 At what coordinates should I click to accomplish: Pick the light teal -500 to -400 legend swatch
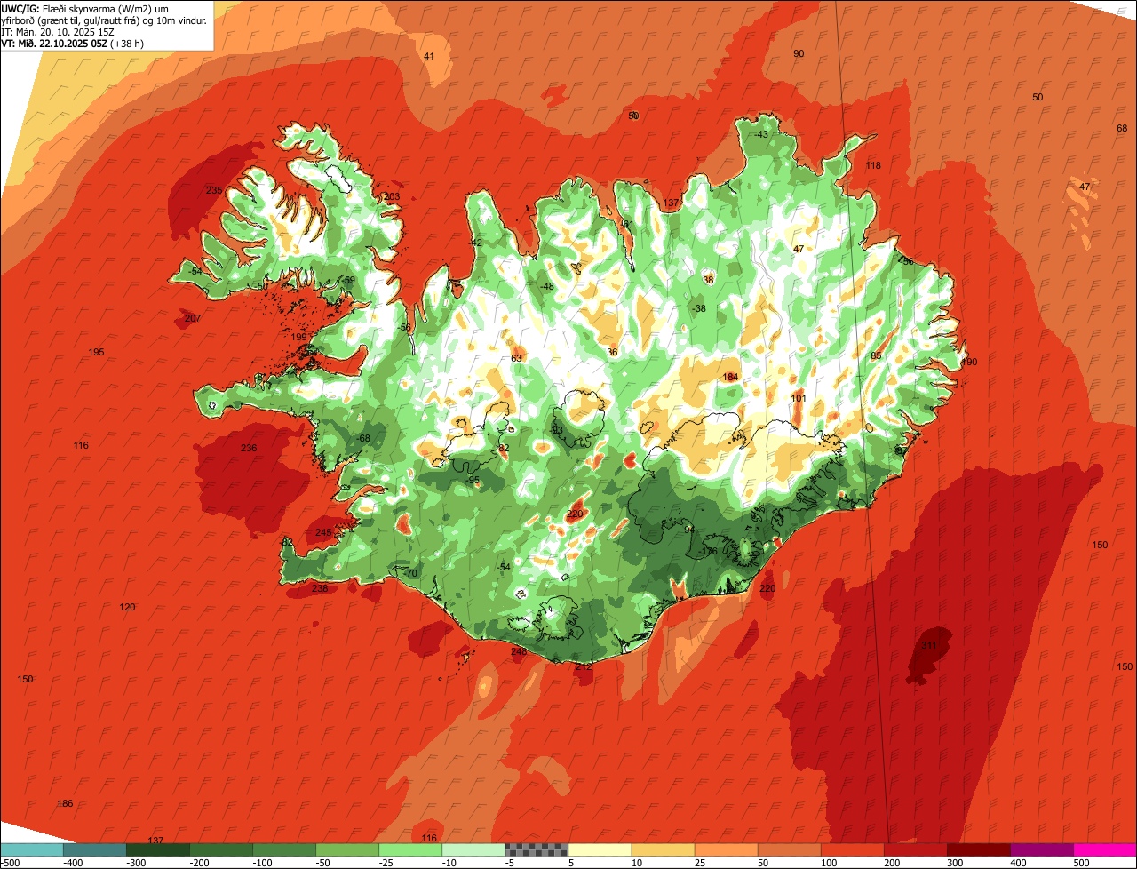(x=32, y=849)
